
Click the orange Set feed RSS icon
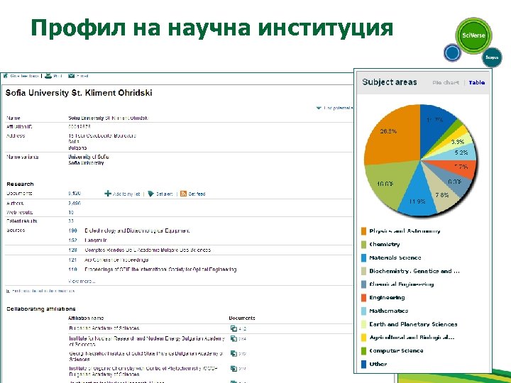point(184,194)
